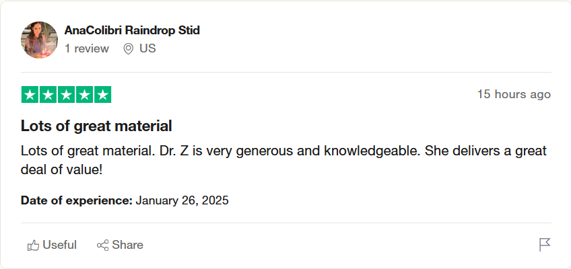Click the second green rating star
Screen dimensions: 571x269
48,95
